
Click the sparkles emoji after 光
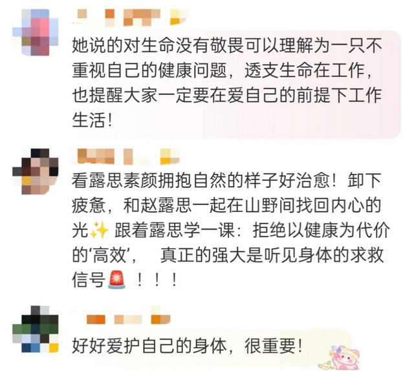(x=100, y=230)
